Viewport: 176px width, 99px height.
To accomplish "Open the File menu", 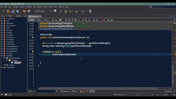I will [x=2, y=7].
